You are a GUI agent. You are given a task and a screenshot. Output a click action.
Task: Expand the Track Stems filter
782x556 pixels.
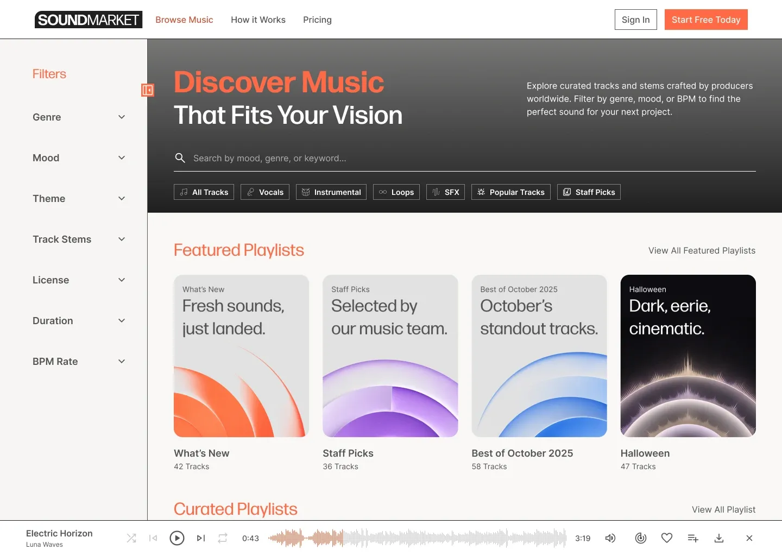pos(79,239)
